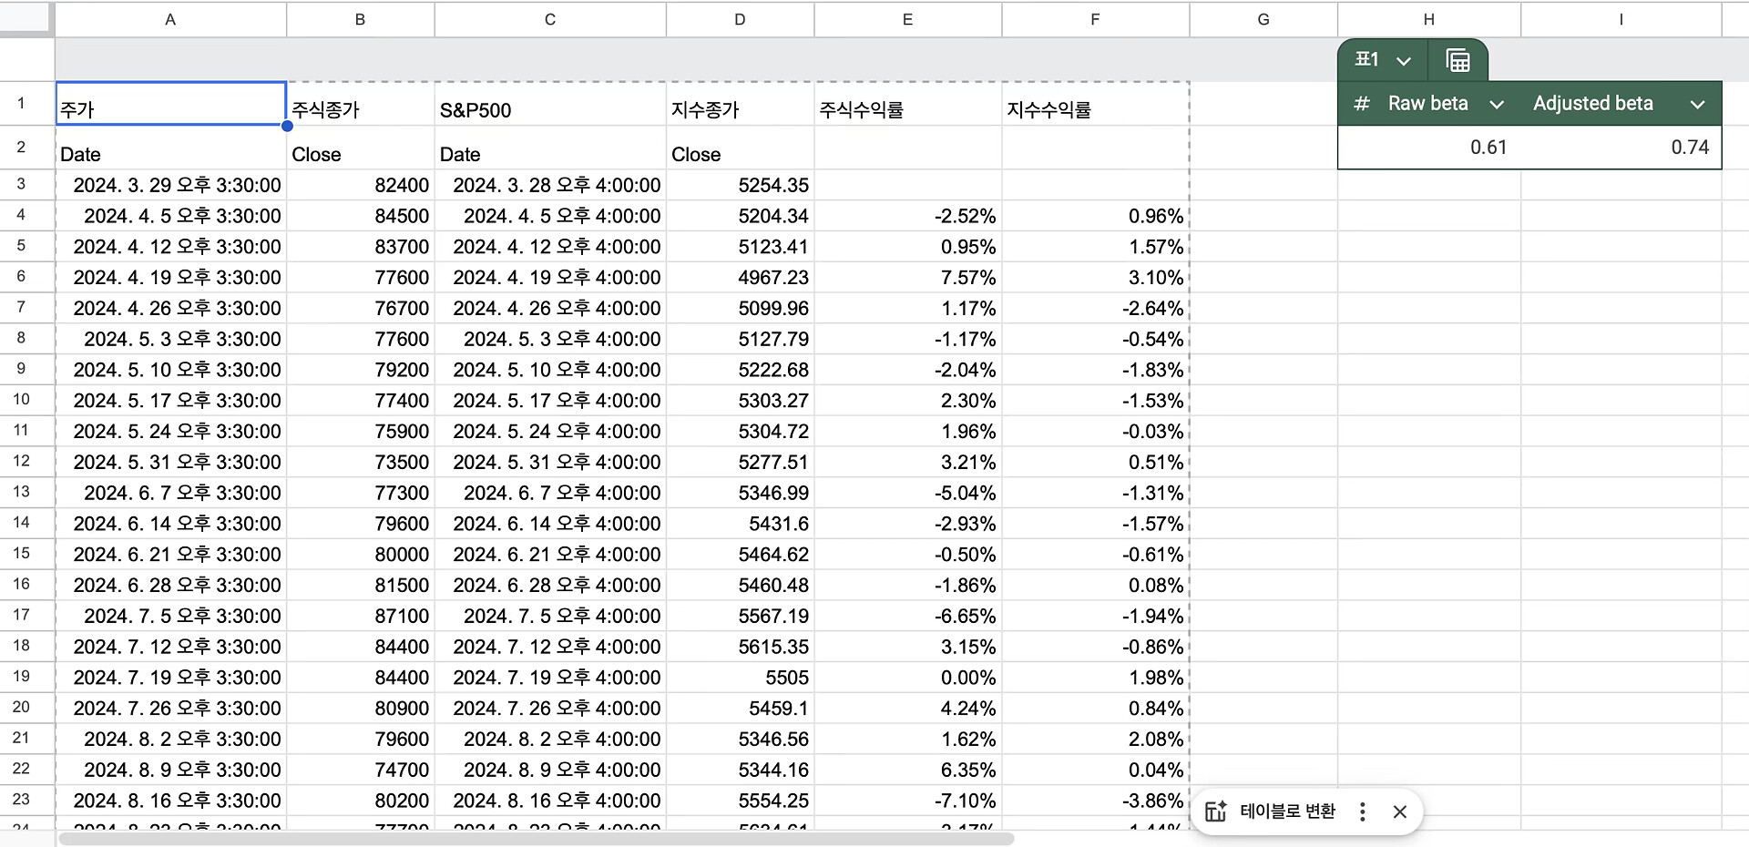Select column A header
Viewport: 1749px width, 847px height.
tap(170, 19)
